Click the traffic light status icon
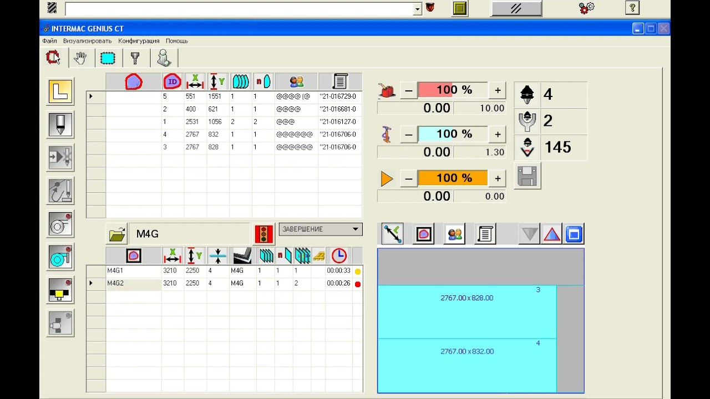This screenshot has width=710, height=399. (x=264, y=234)
